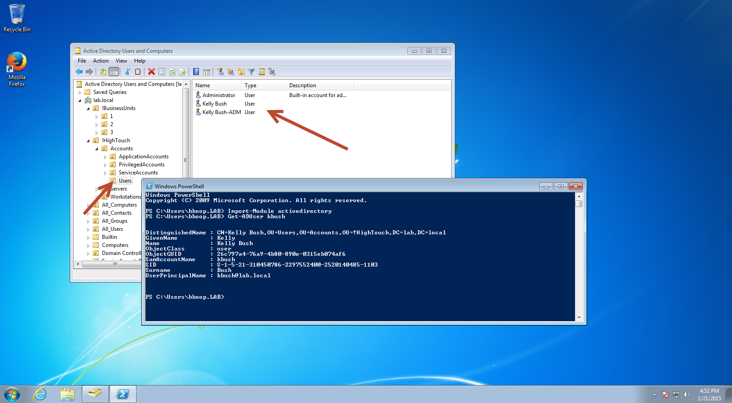Create a new organizational unit icon
732x403 pixels.
pyautogui.click(x=241, y=72)
